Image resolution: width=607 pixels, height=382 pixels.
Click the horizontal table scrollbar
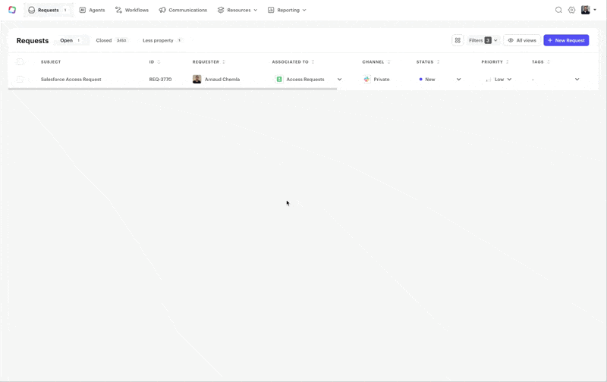point(172,89)
